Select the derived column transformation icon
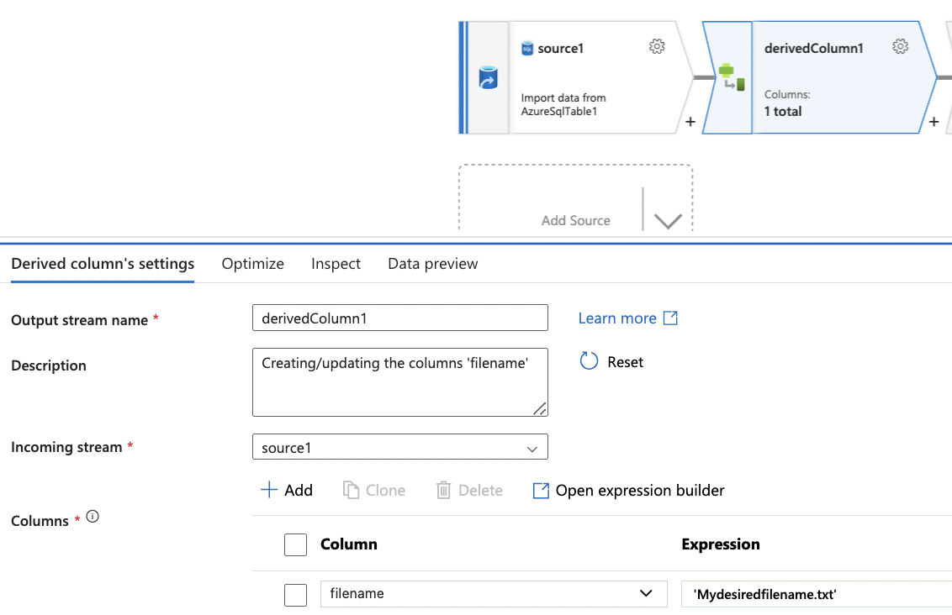This screenshot has height=615, width=952. point(731,76)
